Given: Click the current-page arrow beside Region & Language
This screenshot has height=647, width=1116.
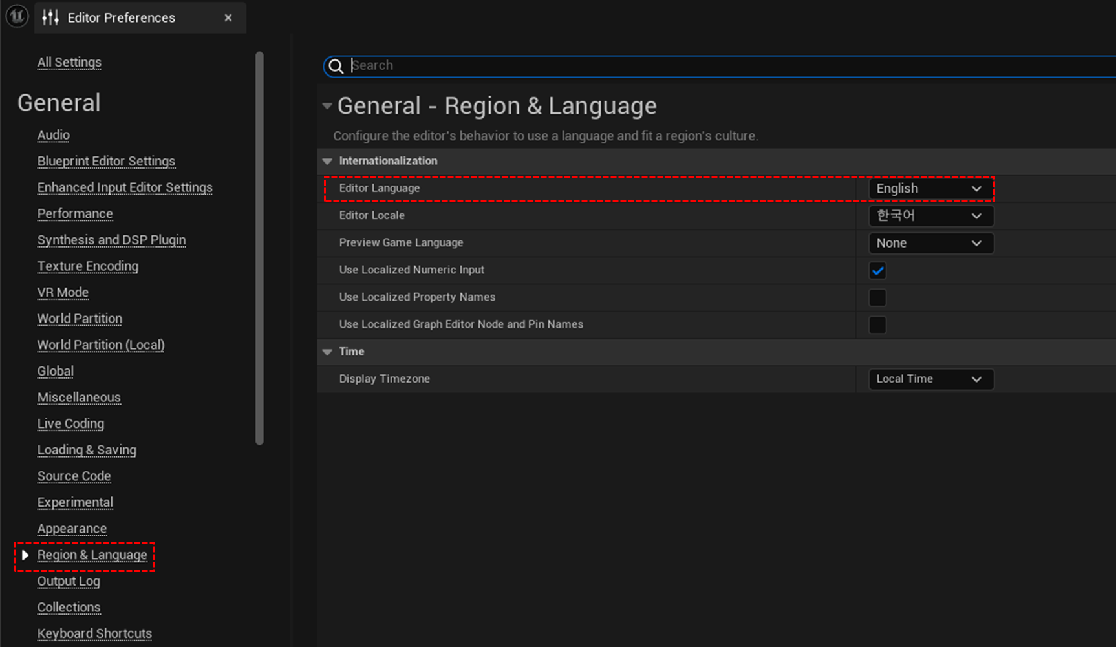Looking at the screenshot, I should [25, 555].
